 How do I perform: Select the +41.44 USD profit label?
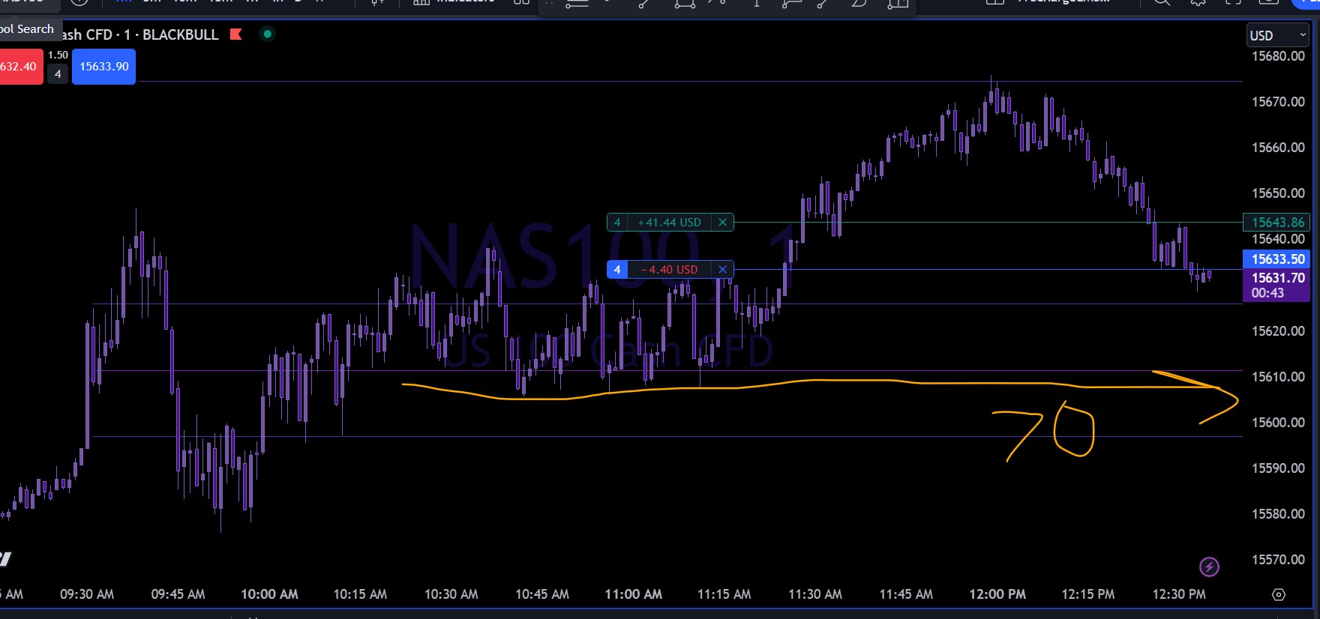click(x=669, y=223)
